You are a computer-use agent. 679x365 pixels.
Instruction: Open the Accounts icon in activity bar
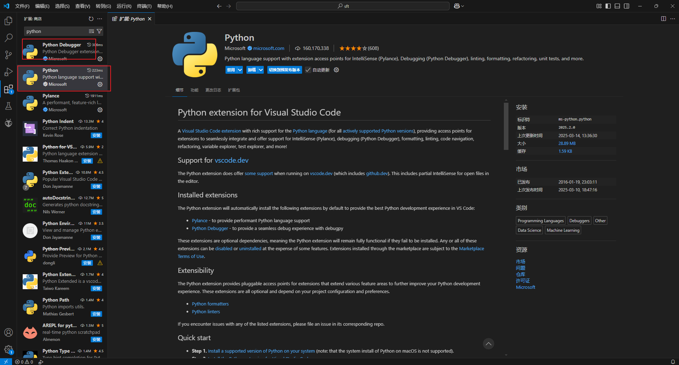9,332
